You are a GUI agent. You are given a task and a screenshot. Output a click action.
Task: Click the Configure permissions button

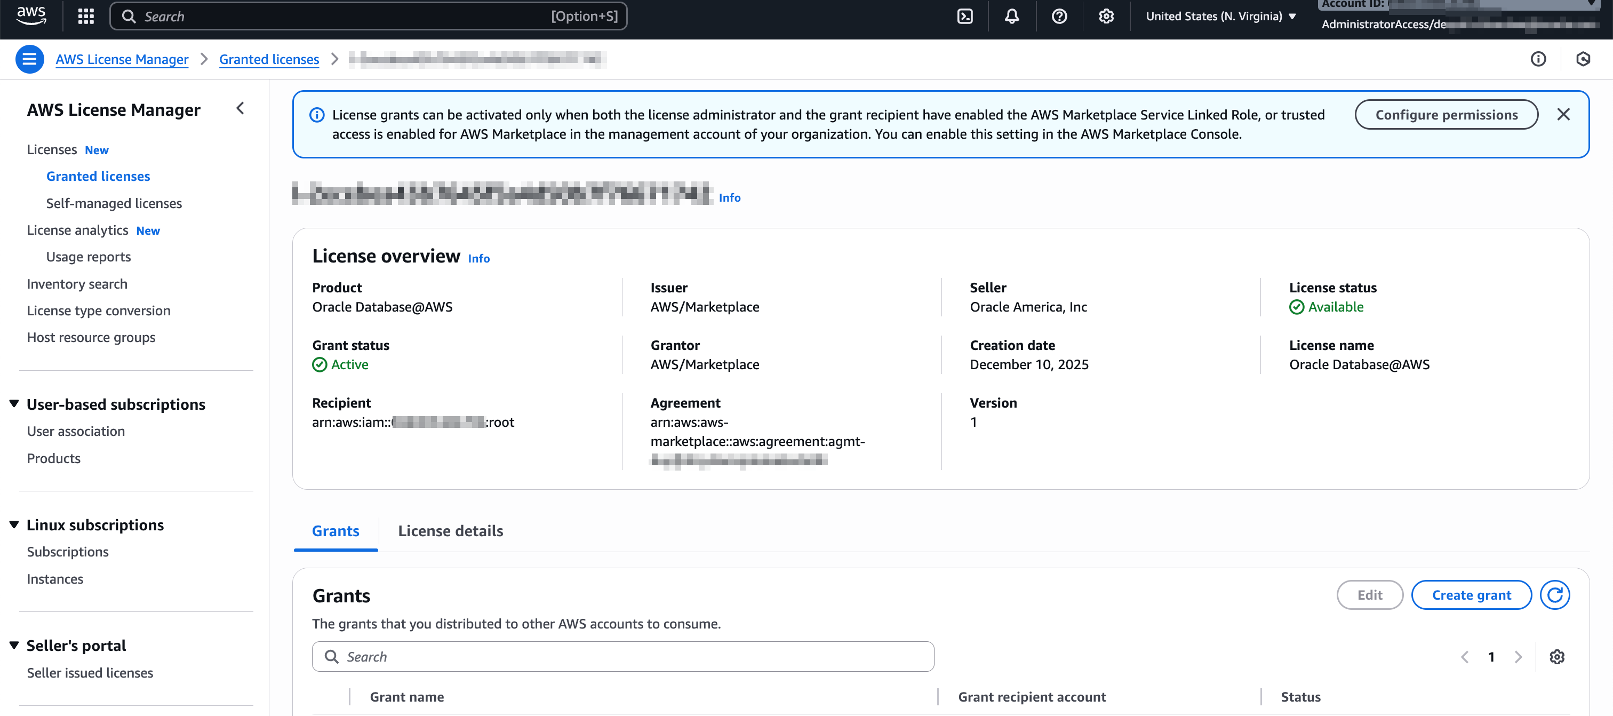point(1447,114)
